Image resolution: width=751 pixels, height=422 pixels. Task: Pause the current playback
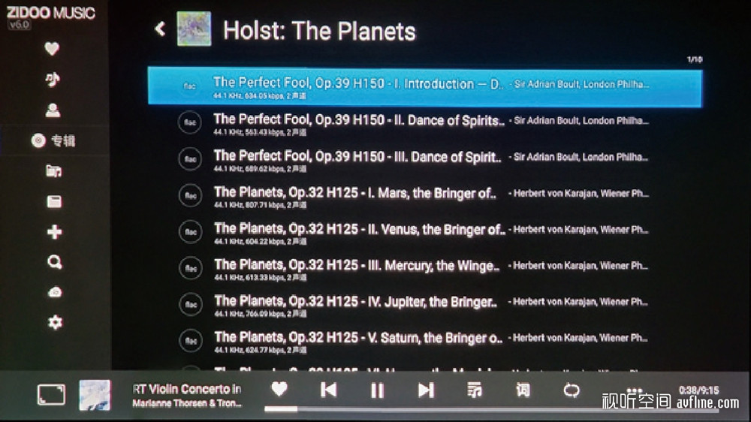click(x=378, y=390)
